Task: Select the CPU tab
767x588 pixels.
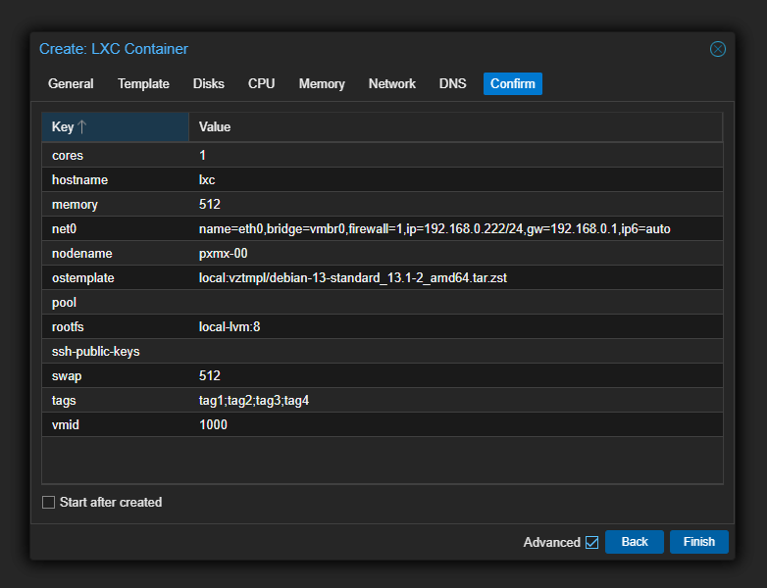Action: (261, 84)
